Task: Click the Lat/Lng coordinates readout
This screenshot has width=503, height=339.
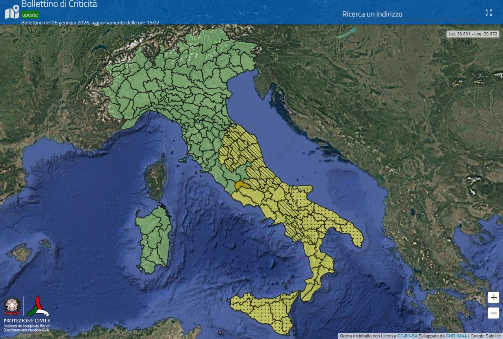Action: (x=473, y=34)
